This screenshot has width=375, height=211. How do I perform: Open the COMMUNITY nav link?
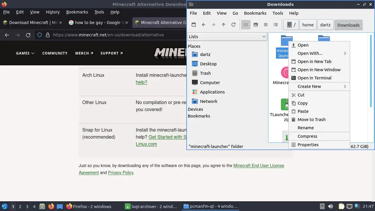tap(55, 53)
